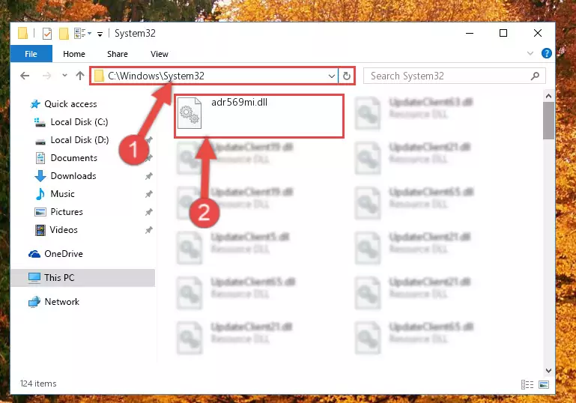Expand the ribbon with the chevron
The height and width of the screenshot is (403, 576).
click(530, 53)
